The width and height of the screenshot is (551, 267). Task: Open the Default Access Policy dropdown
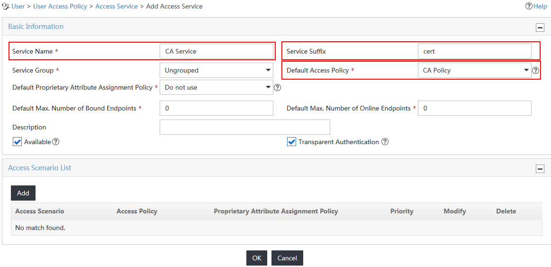click(x=474, y=70)
